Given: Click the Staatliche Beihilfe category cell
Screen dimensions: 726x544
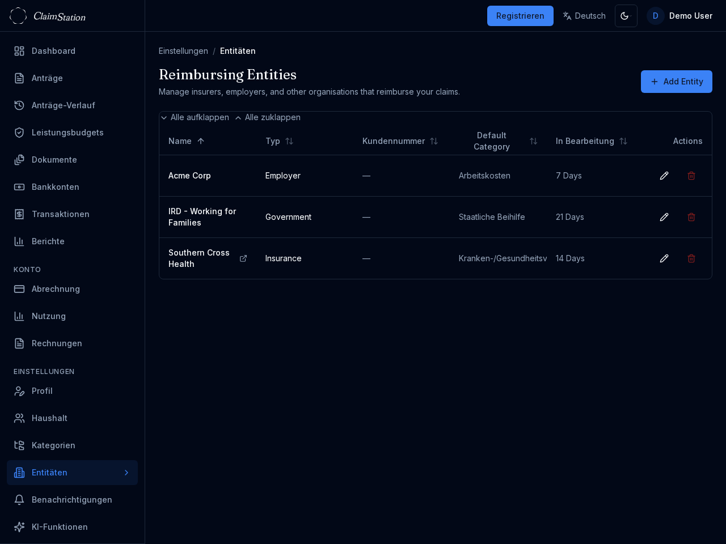Looking at the screenshot, I should pos(492,217).
